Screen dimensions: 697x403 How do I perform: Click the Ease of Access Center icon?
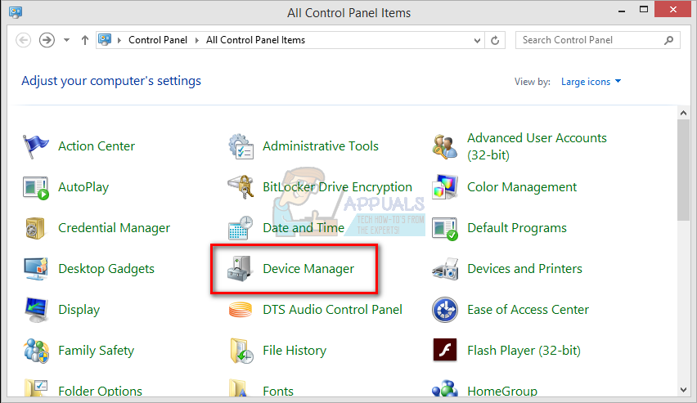[445, 310]
